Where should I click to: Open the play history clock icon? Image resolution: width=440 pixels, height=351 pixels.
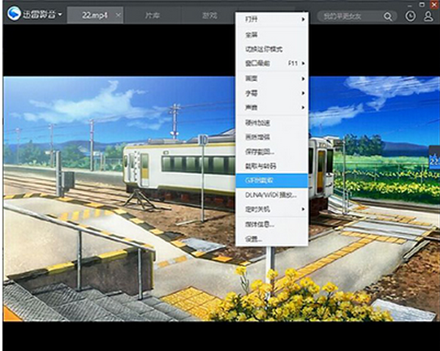coord(410,16)
